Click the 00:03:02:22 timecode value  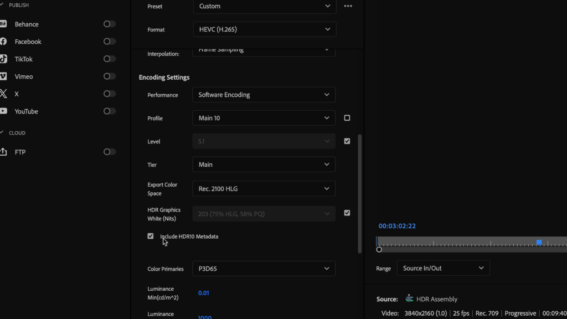(x=397, y=226)
